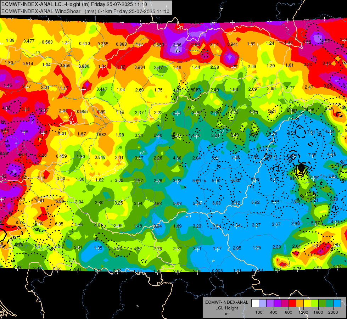Click the WindShear 0-1km header line
This screenshot has height=319, width=347.
[x=85, y=11]
